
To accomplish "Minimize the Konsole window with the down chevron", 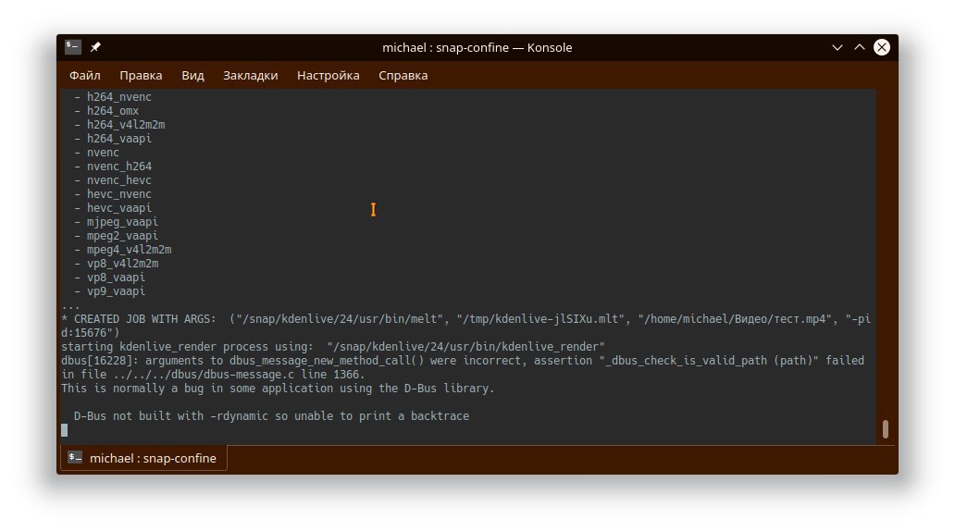I will click(x=837, y=47).
